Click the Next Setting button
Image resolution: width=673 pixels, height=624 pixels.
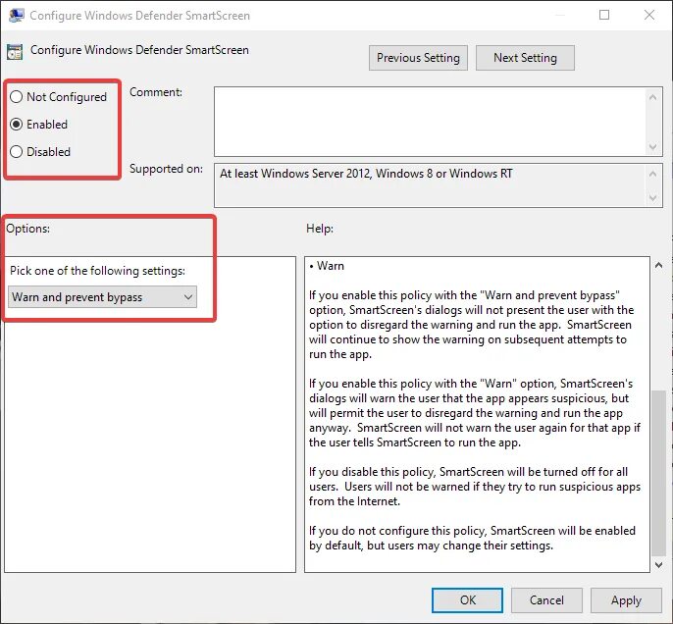[525, 58]
